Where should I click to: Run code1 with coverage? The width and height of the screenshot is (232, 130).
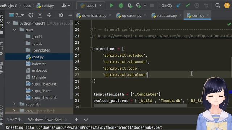coord(130,6)
